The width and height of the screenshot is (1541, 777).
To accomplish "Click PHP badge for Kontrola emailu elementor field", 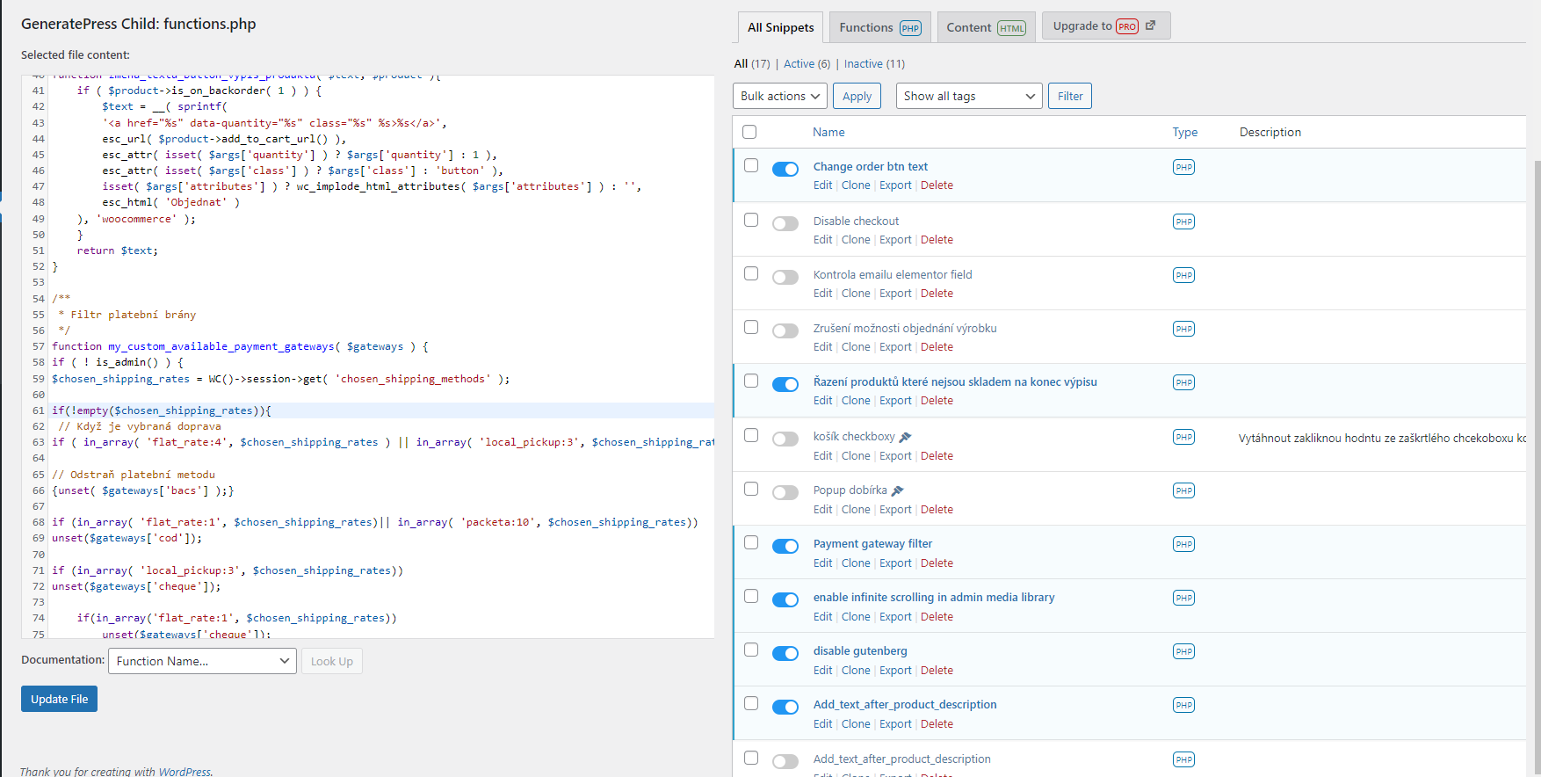I will click(x=1183, y=275).
